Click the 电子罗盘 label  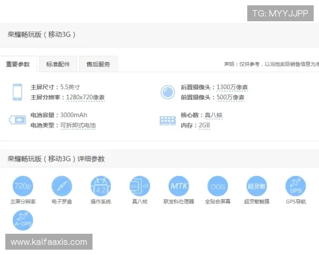click(x=62, y=201)
